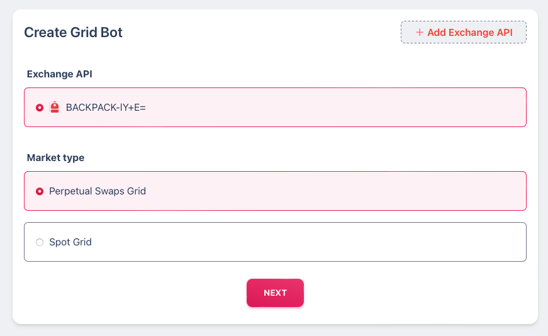Select the Perpetual Swaps Grid radio button

tap(40, 191)
